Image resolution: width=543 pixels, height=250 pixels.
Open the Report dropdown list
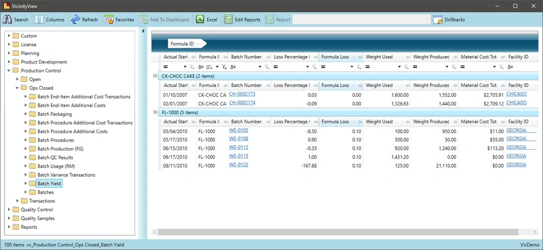427,20
